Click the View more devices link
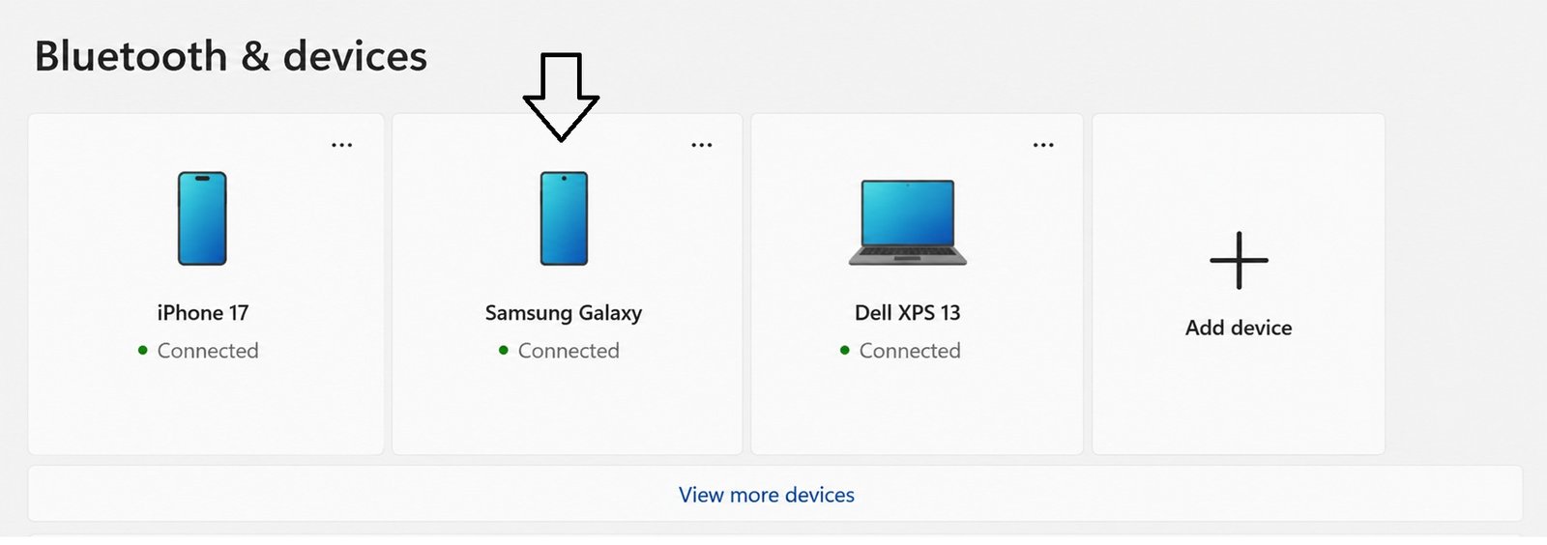The image size is (1547, 545). (767, 495)
